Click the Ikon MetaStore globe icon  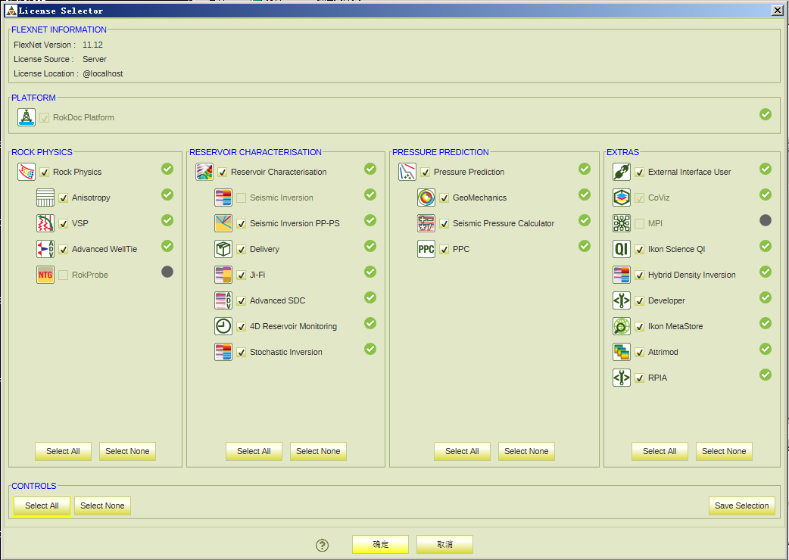[622, 325]
